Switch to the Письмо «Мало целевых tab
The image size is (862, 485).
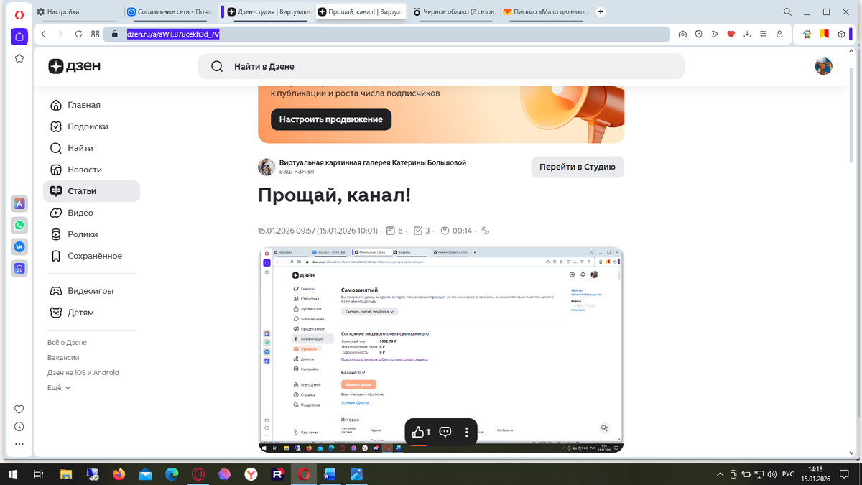(546, 11)
